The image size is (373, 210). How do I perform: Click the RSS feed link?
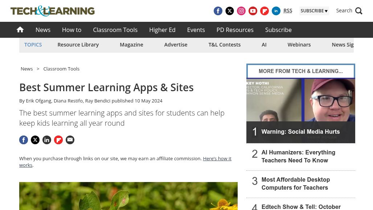(x=288, y=11)
